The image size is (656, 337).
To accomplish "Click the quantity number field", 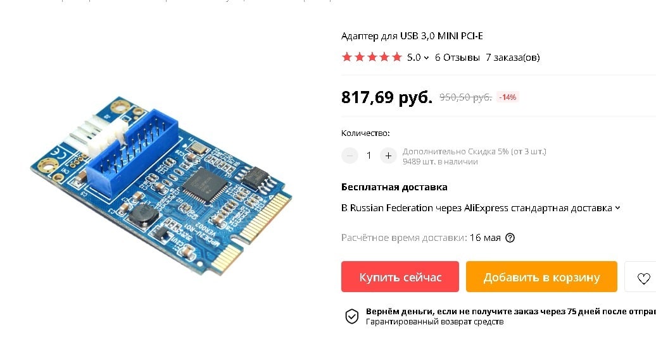I will pyautogui.click(x=369, y=156).
